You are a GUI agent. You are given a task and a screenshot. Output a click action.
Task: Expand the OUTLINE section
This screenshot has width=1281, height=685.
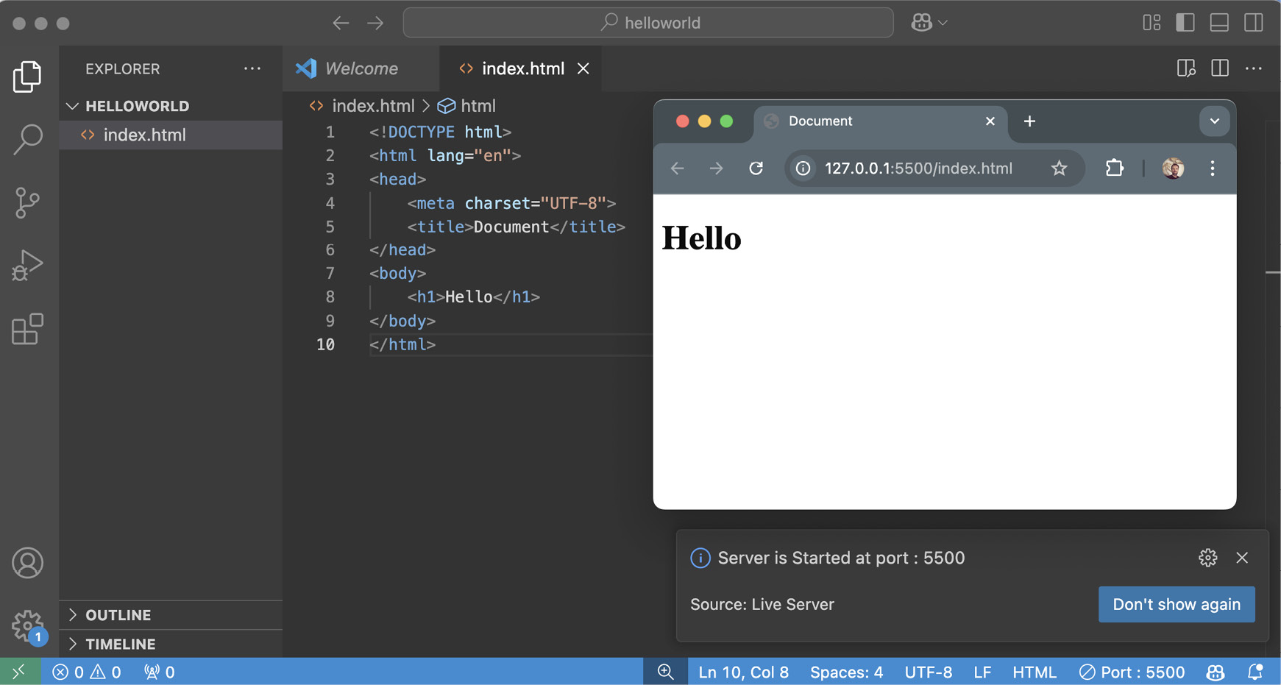pos(171,615)
